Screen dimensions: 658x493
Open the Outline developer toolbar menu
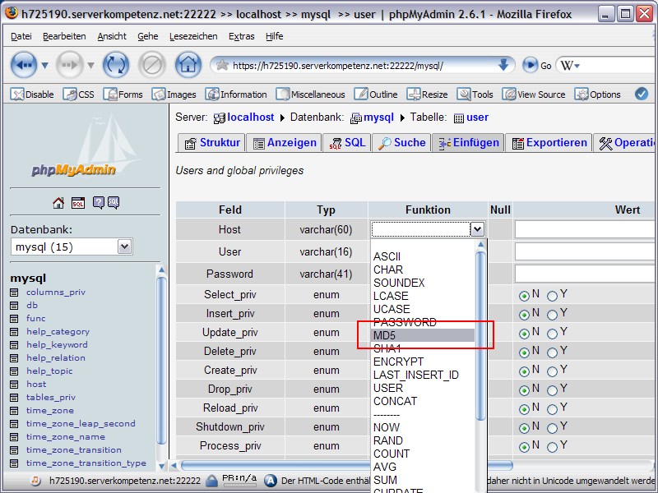[x=376, y=94]
